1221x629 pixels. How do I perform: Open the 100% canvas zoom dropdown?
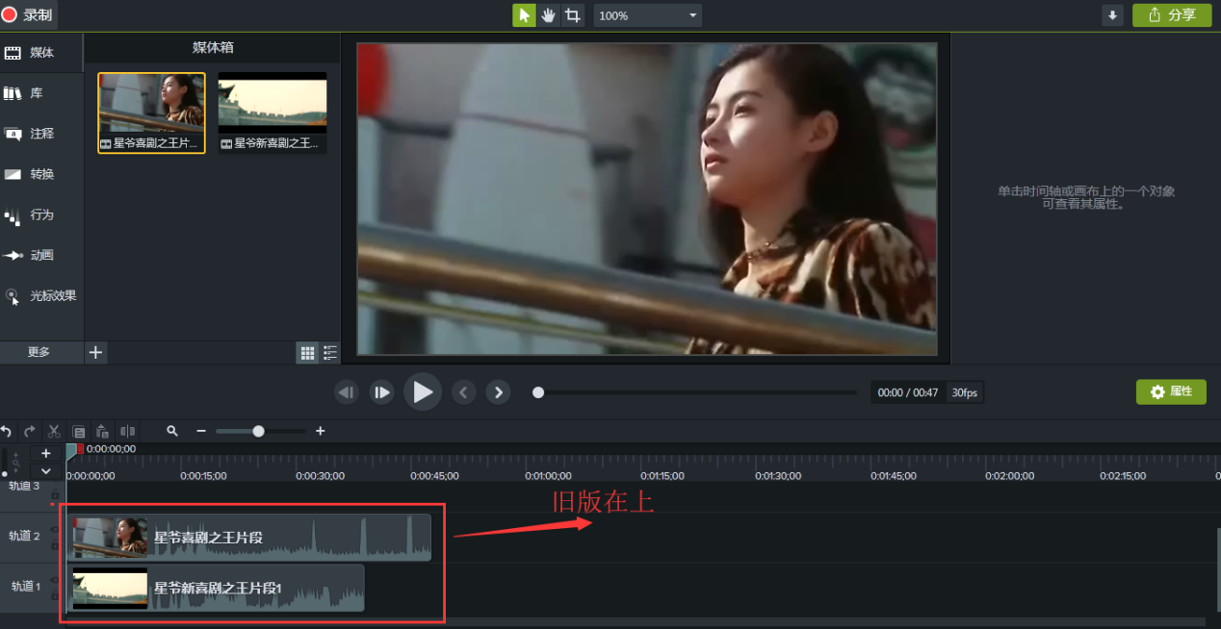[647, 15]
